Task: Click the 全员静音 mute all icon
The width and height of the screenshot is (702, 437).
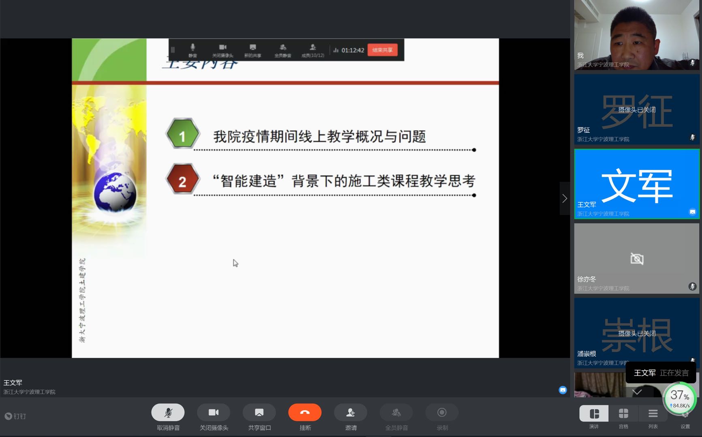Action: tap(396, 412)
